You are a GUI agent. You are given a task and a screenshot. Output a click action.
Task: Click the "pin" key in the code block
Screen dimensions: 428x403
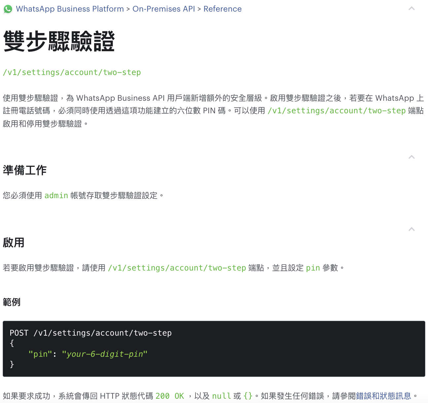(40, 354)
